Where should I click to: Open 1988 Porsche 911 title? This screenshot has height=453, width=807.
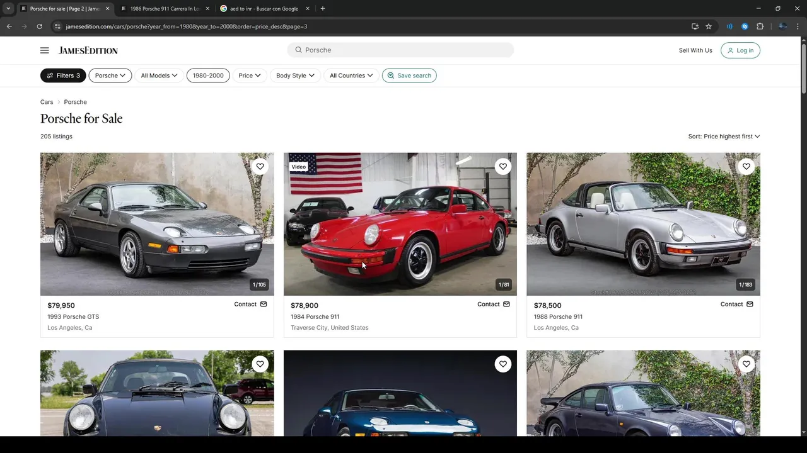[558, 316]
